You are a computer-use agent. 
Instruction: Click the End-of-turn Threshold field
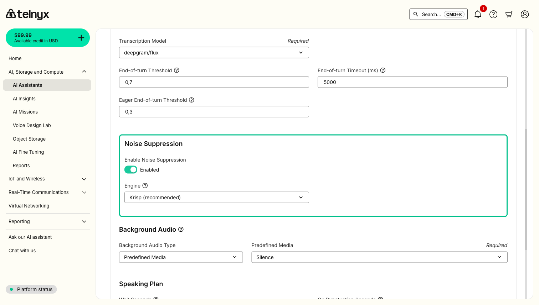214,82
